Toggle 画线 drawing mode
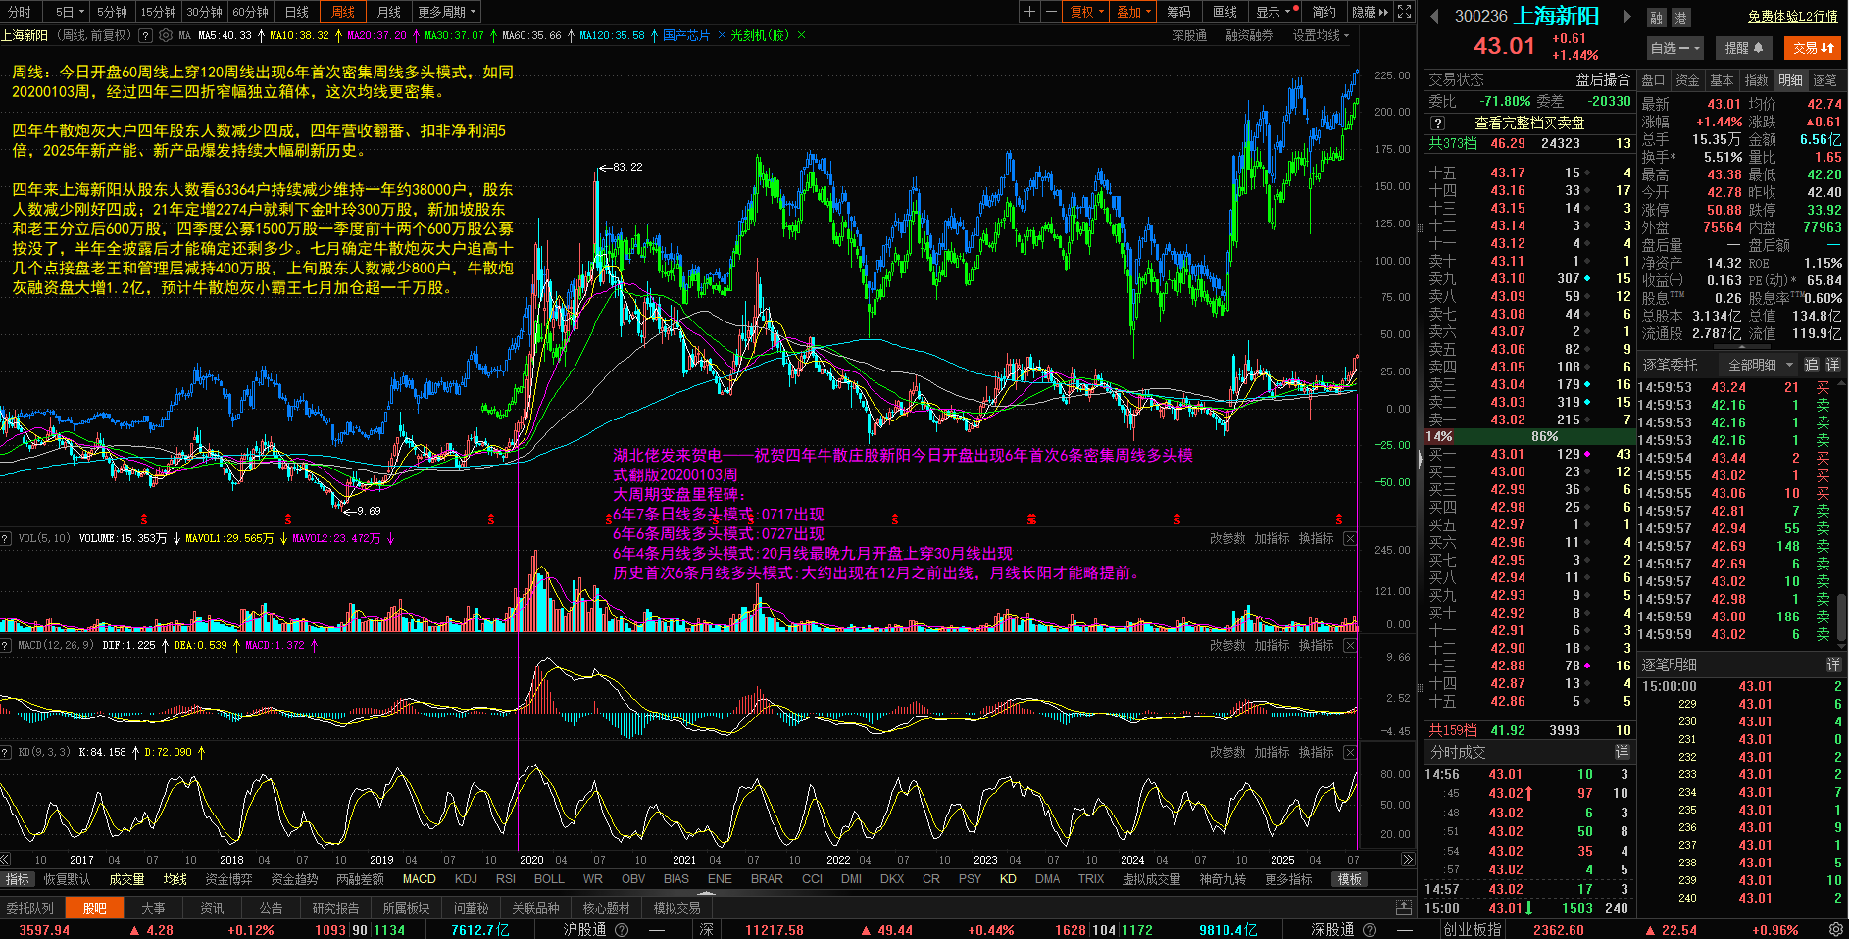 point(1224,12)
